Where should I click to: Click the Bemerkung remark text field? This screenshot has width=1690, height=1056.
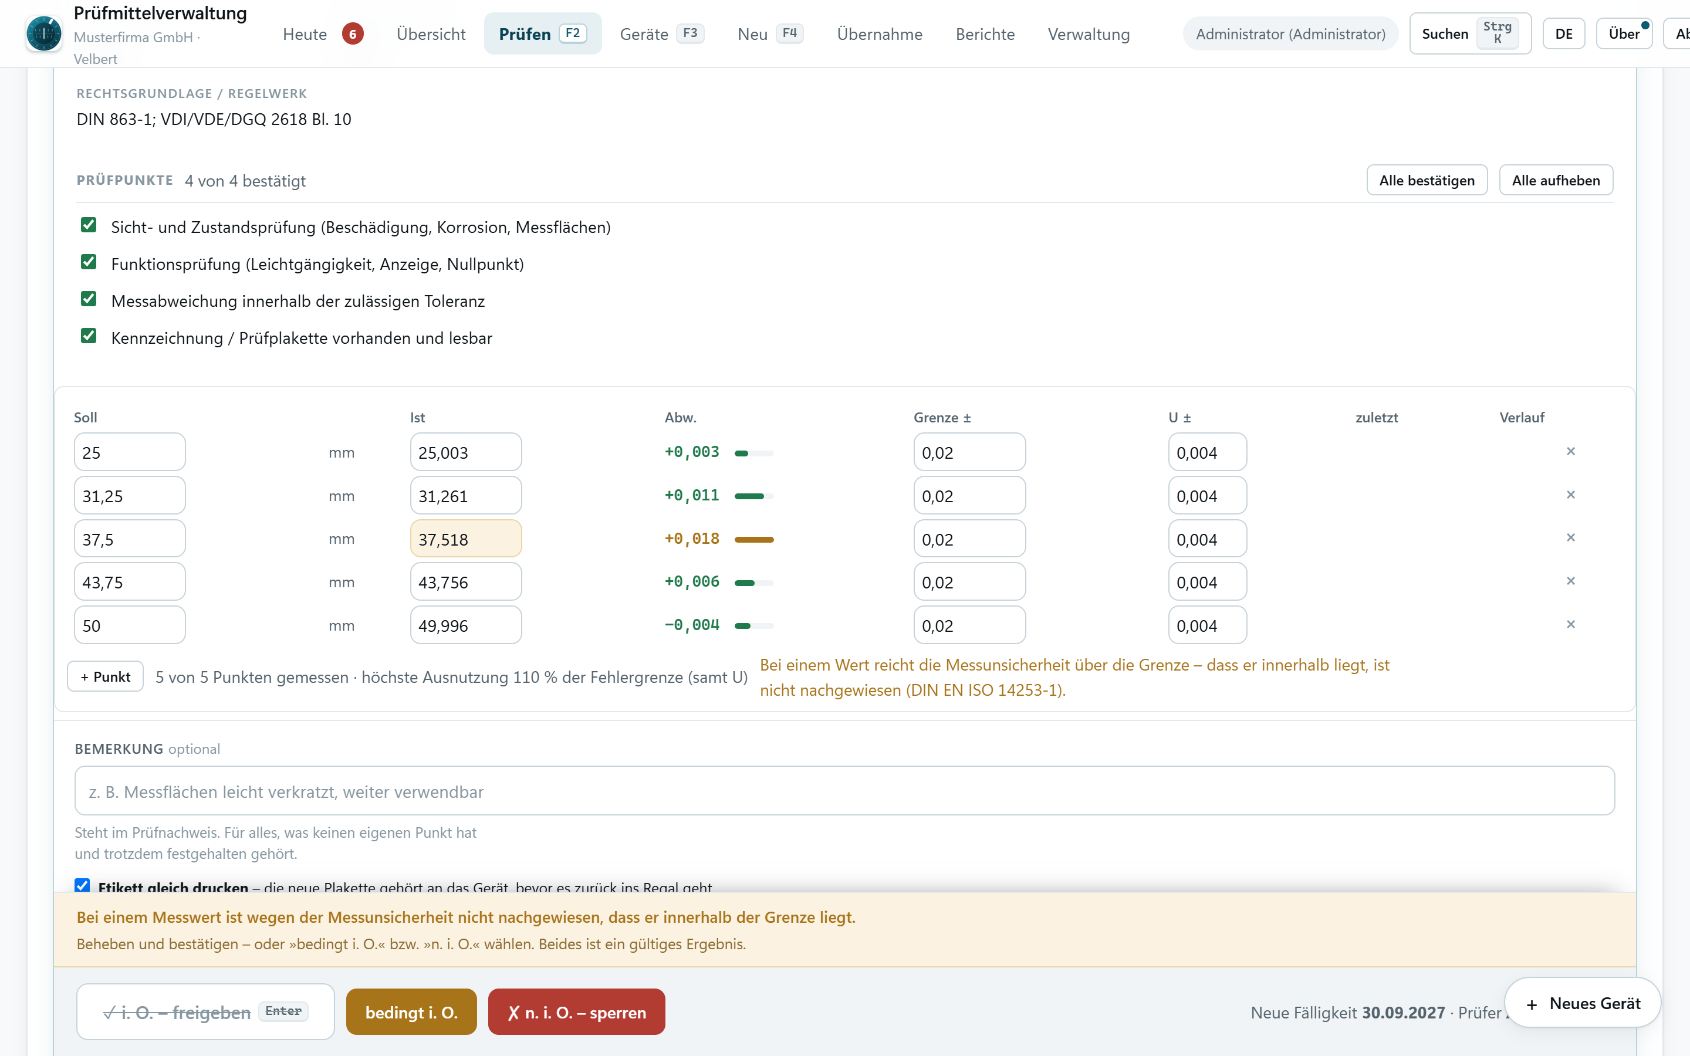[x=844, y=791]
